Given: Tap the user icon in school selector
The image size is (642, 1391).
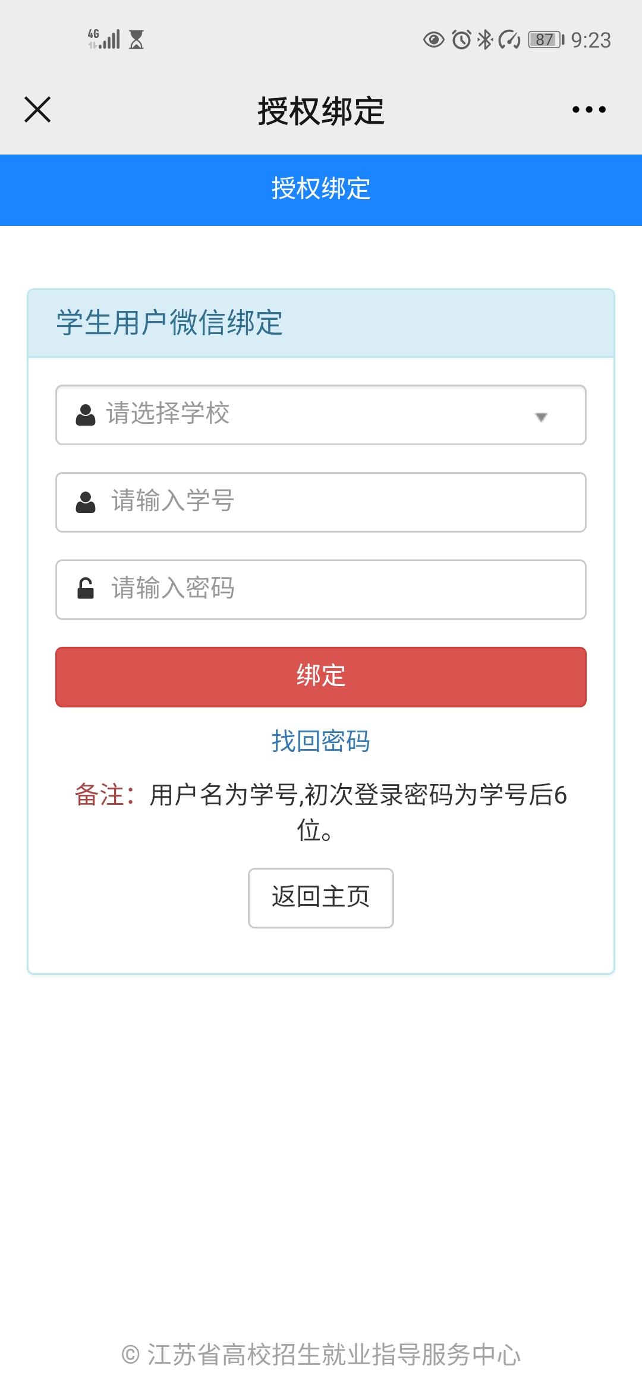Looking at the screenshot, I should pos(86,415).
